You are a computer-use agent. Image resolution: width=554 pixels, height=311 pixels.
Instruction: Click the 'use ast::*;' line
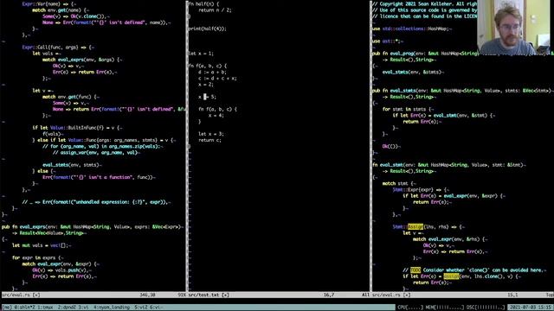[388, 41]
